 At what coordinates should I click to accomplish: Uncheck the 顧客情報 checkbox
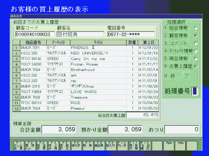tap(195, 36)
